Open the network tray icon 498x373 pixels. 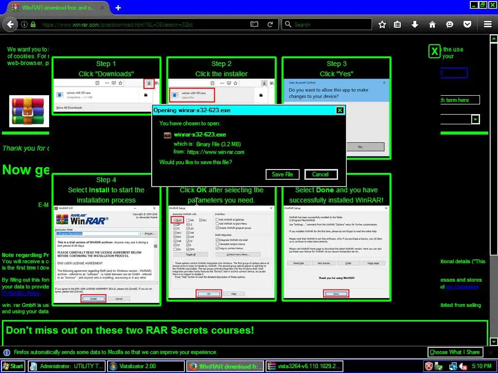453,366
